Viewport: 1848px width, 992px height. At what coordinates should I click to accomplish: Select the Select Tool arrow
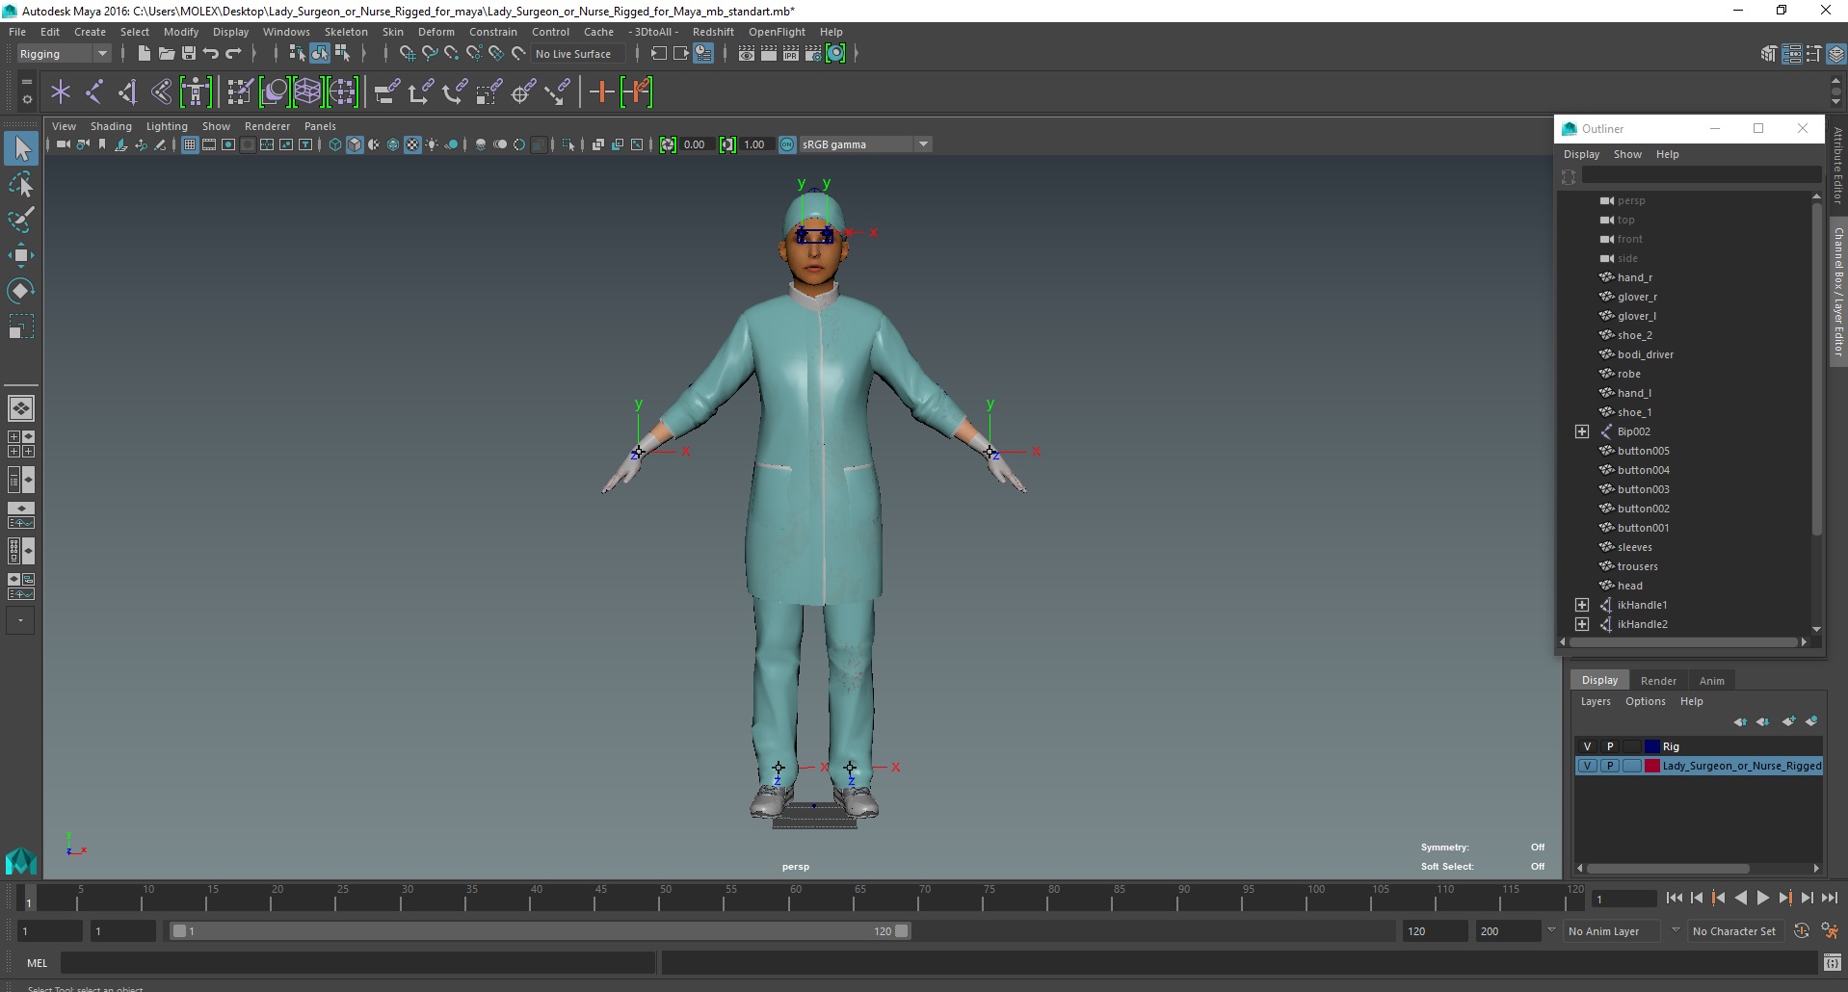coord(21,148)
